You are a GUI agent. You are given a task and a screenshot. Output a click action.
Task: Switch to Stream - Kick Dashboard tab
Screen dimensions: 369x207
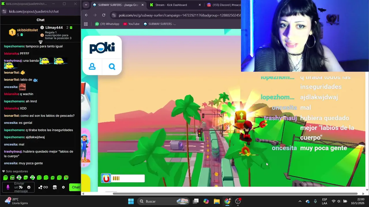[174, 5]
